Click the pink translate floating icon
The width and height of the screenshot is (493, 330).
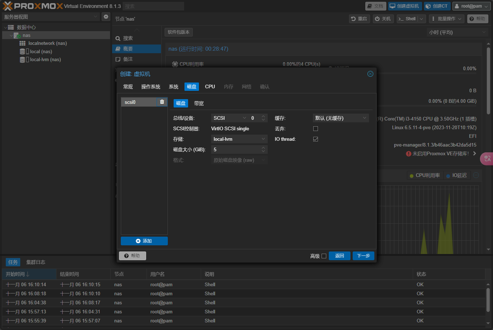click(x=487, y=158)
